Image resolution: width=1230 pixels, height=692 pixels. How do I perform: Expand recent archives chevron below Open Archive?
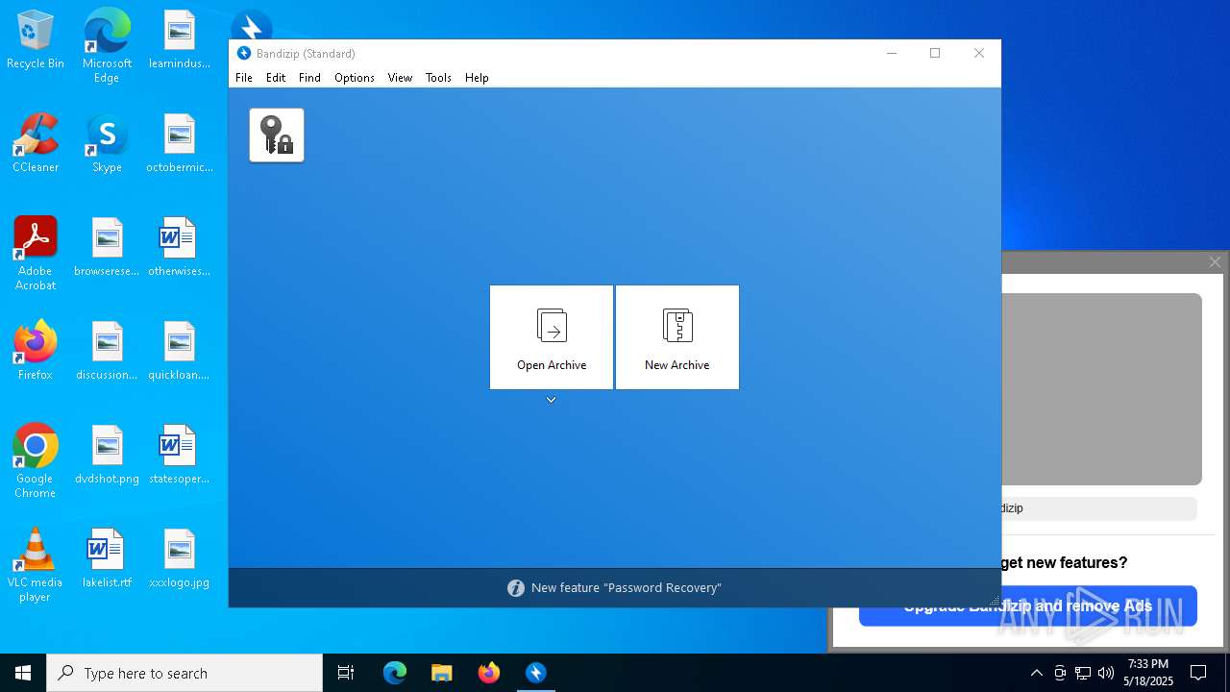(552, 400)
